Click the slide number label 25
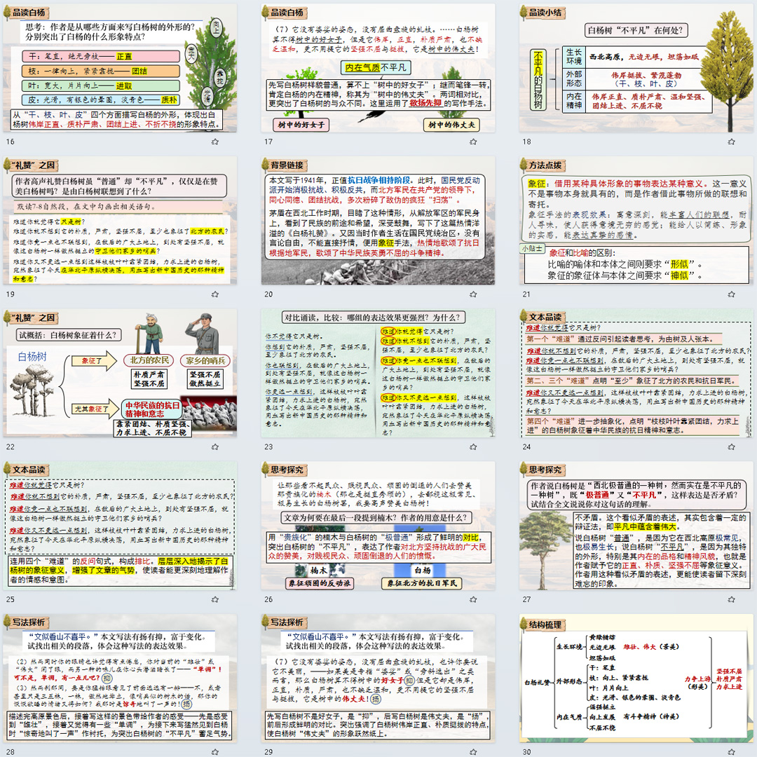This screenshot has width=757, height=757. point(10,599)
